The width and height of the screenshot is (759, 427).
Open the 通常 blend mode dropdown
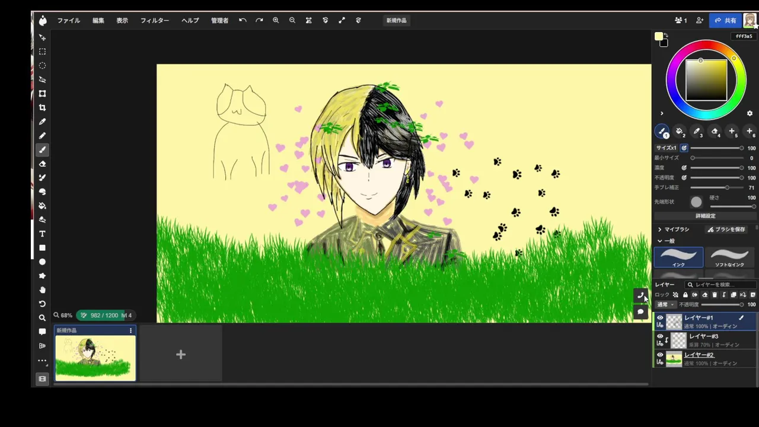pyautogui.click(x=665, y=304)
